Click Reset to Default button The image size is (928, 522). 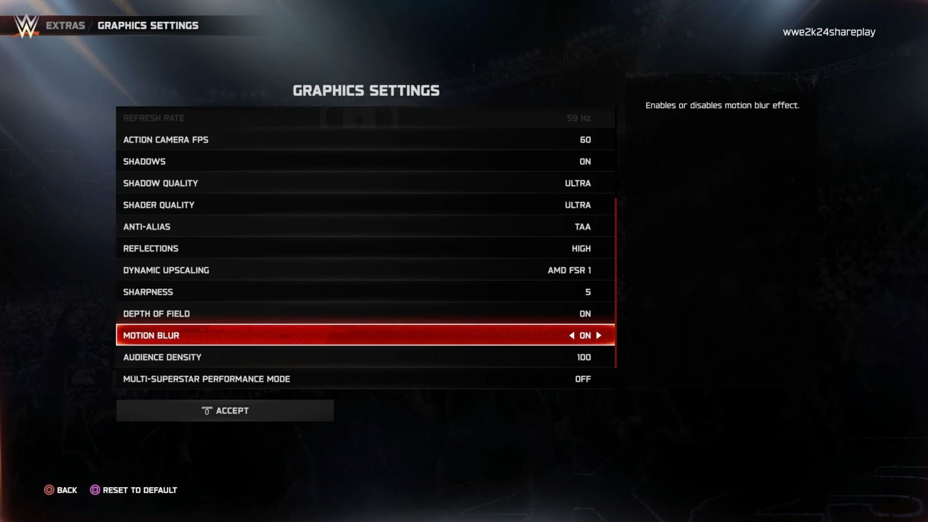140,490
